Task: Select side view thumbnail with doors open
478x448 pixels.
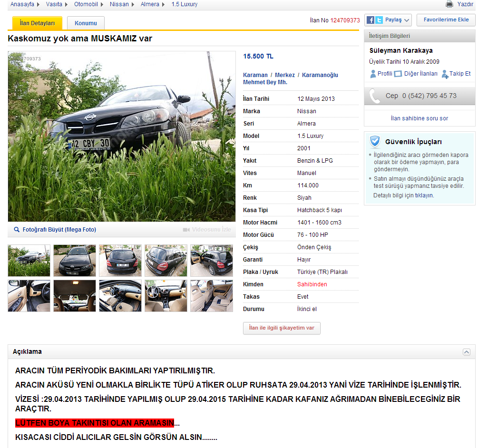Action: point(212,261)
